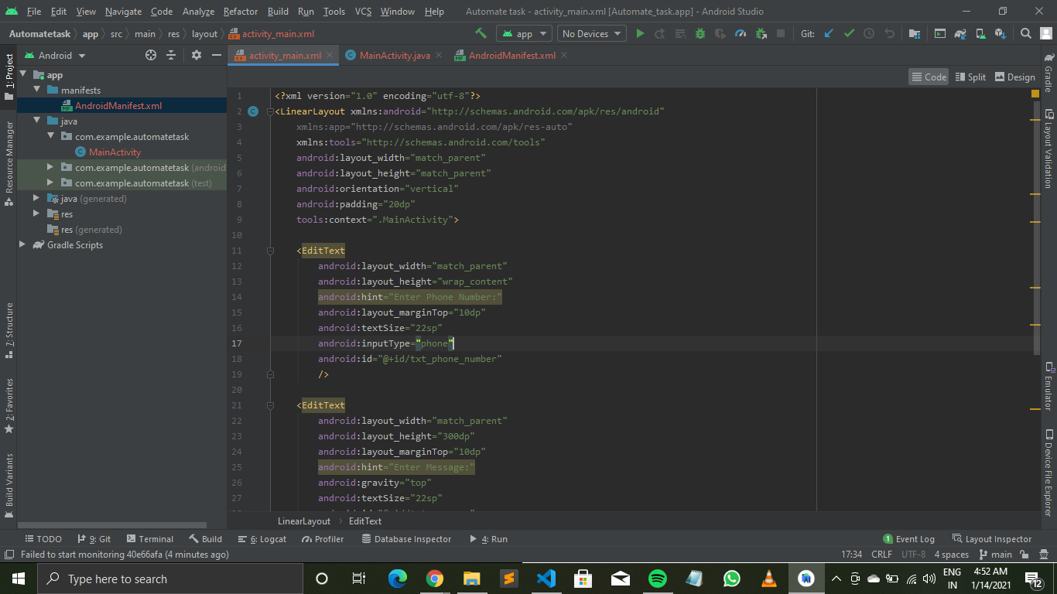Screen dimensions: 1057x594
Task: Expand the Gradle Scripts tree node
Action: tap(22, 245)
